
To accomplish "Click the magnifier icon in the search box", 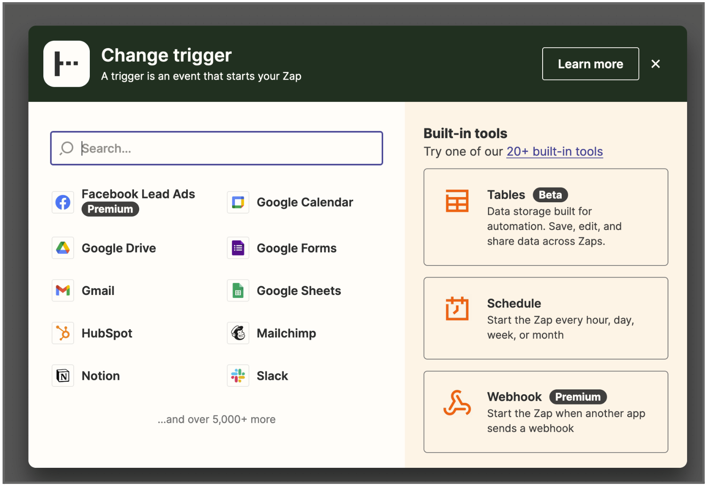I will pos(67,148).
